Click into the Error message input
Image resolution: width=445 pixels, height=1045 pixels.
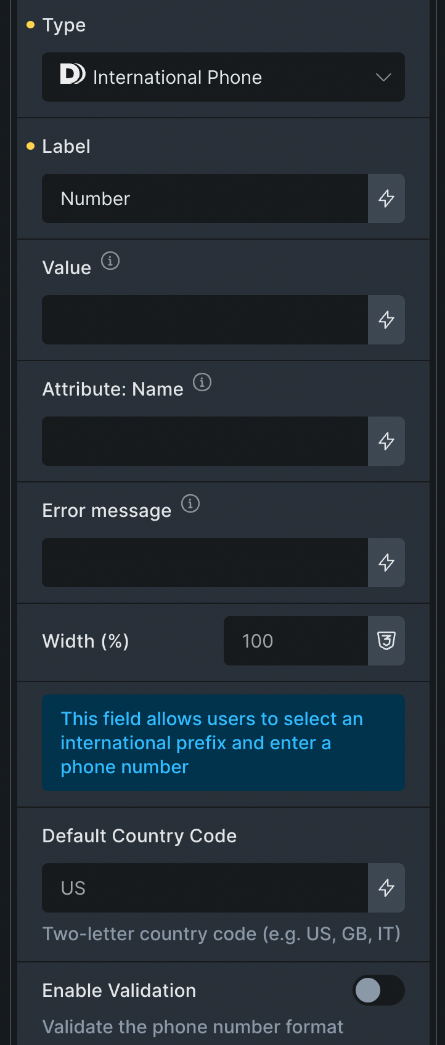[205, 563]
